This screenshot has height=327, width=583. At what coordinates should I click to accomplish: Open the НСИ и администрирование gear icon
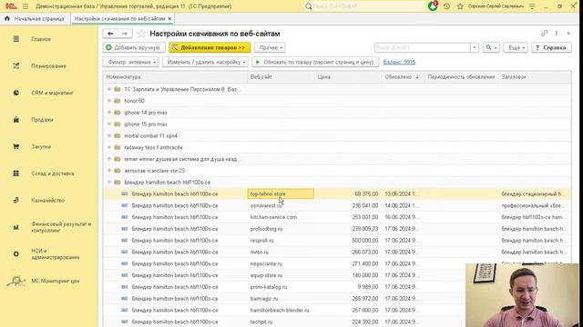click(16, 254)
